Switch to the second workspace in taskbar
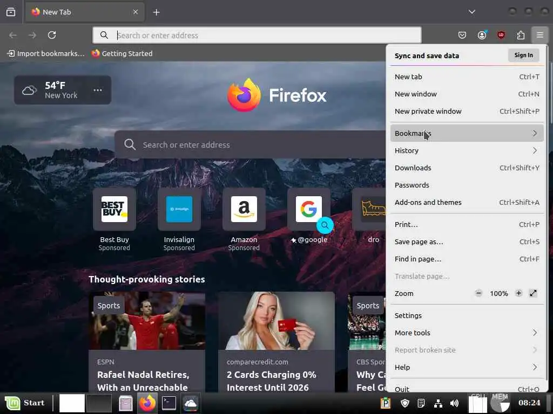Screen dimensions: 553x414 click(99, 403)
